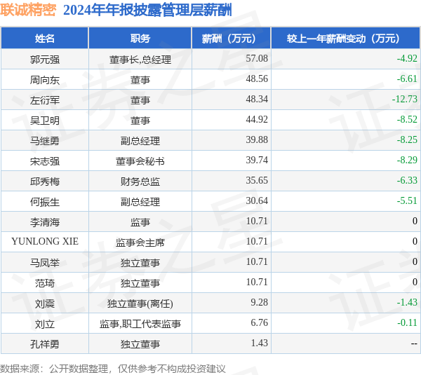Screen dimensions: 421x375
Task: Click the name cell 马继勇
Action: pyautogui.click(x=45, y=141)
